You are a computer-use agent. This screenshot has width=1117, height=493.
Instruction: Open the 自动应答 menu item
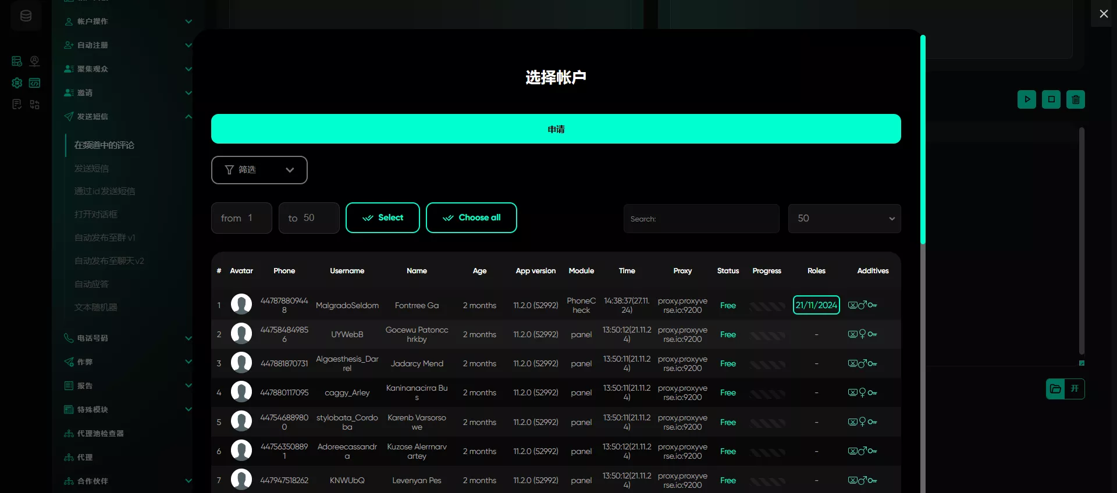91,284
